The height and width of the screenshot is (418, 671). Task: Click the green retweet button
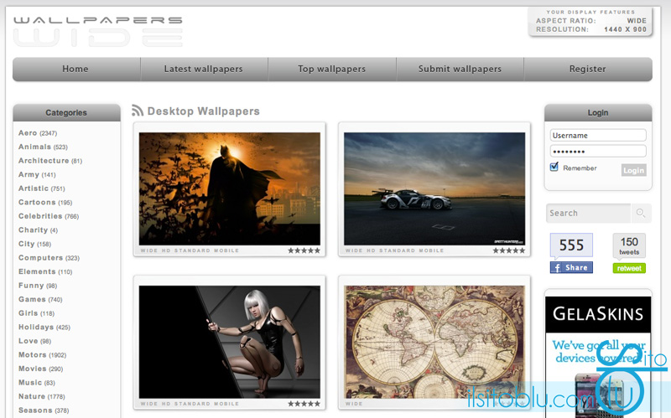point(629,268)
